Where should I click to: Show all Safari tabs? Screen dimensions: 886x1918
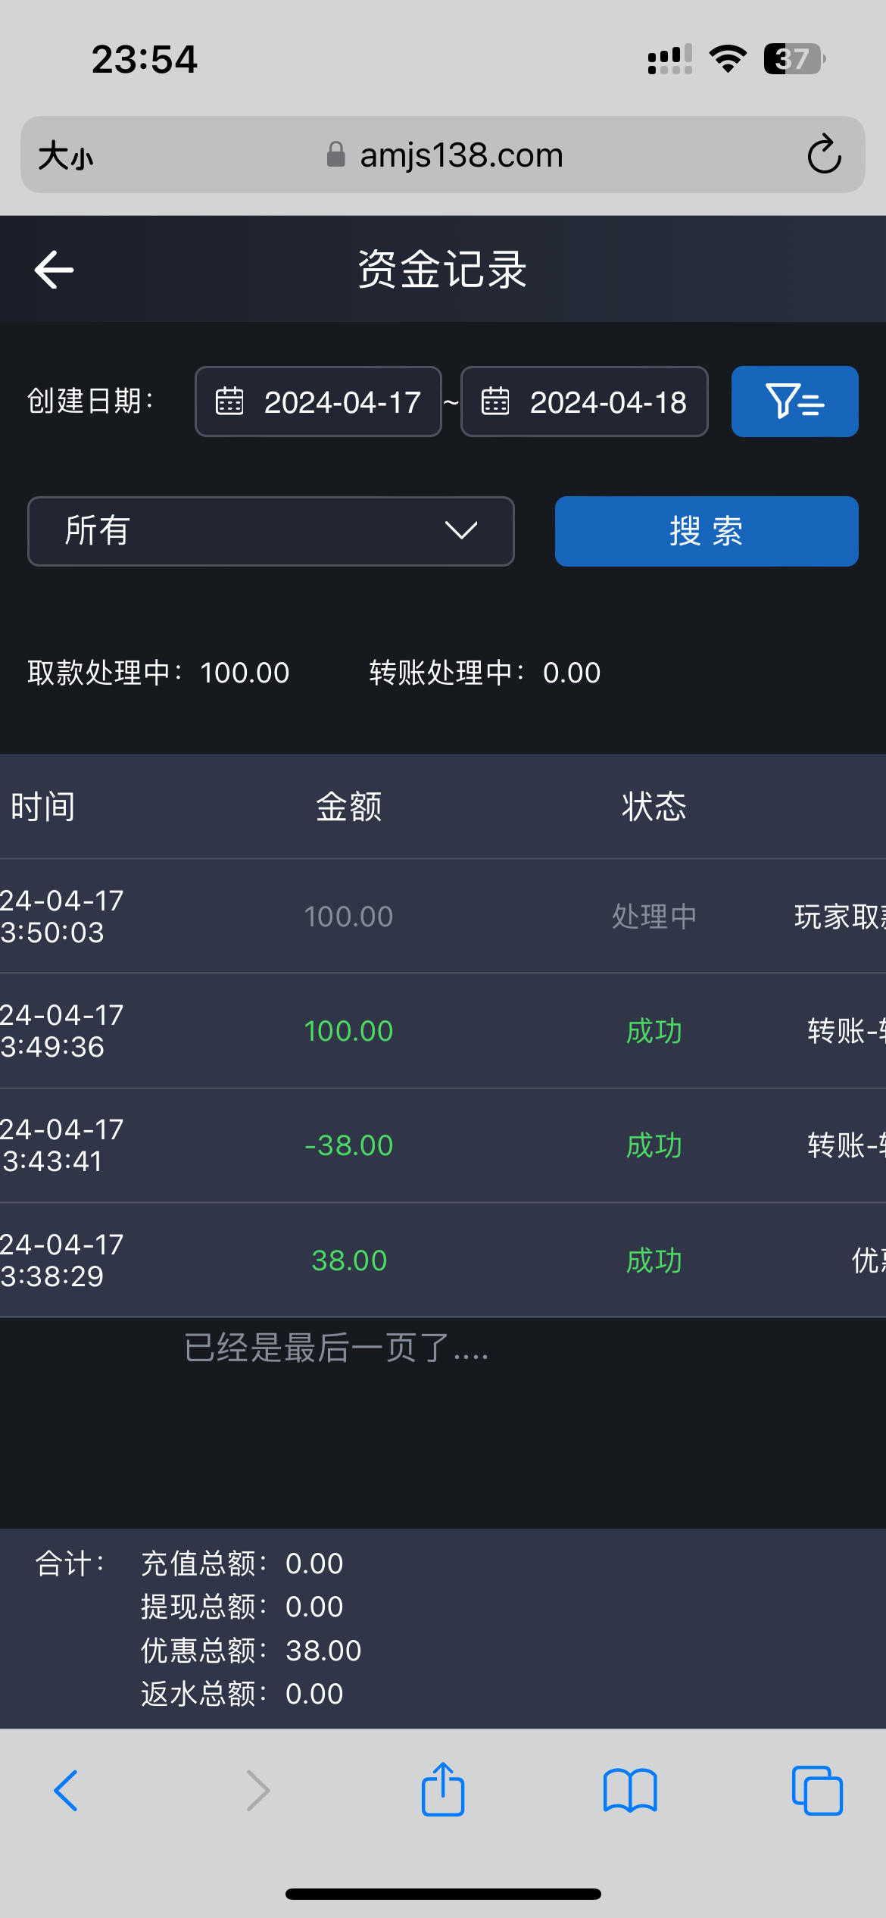coord(816,1790)
